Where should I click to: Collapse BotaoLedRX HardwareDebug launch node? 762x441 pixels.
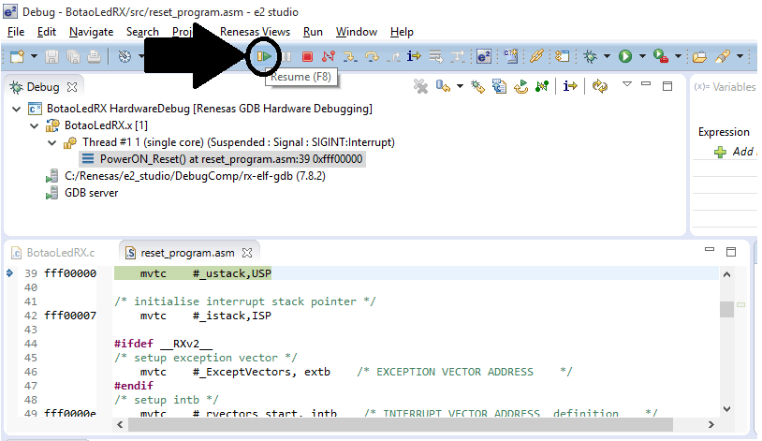pos(17,109)
